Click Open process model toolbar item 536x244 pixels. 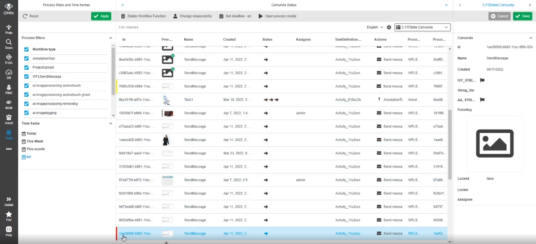277,16
